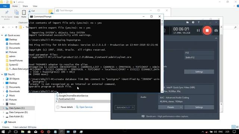Open volume control in system tray
The image size is (239, 134).
tap(215, 132)
